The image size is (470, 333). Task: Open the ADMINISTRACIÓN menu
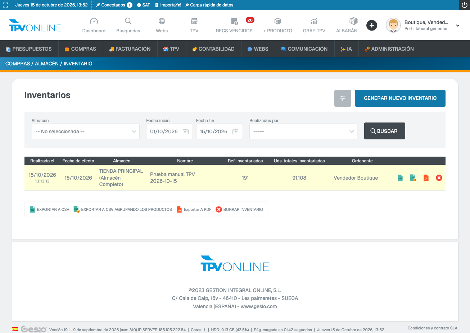pos(389,49)
